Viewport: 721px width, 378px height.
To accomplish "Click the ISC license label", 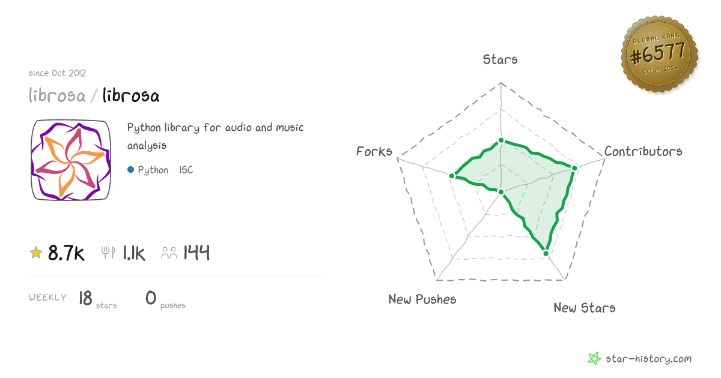I will tap(186, 170).
